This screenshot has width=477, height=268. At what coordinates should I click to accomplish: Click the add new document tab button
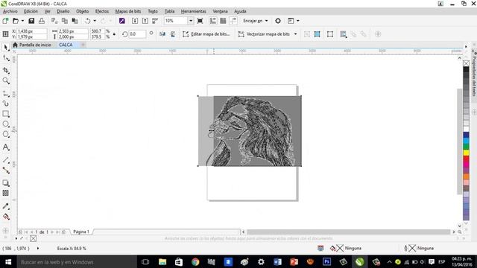(x=83, y=45)
